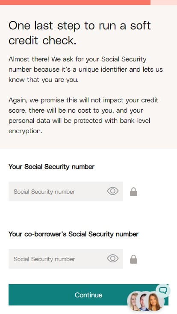Click the 'Almost there!' text

click(29, 59)
